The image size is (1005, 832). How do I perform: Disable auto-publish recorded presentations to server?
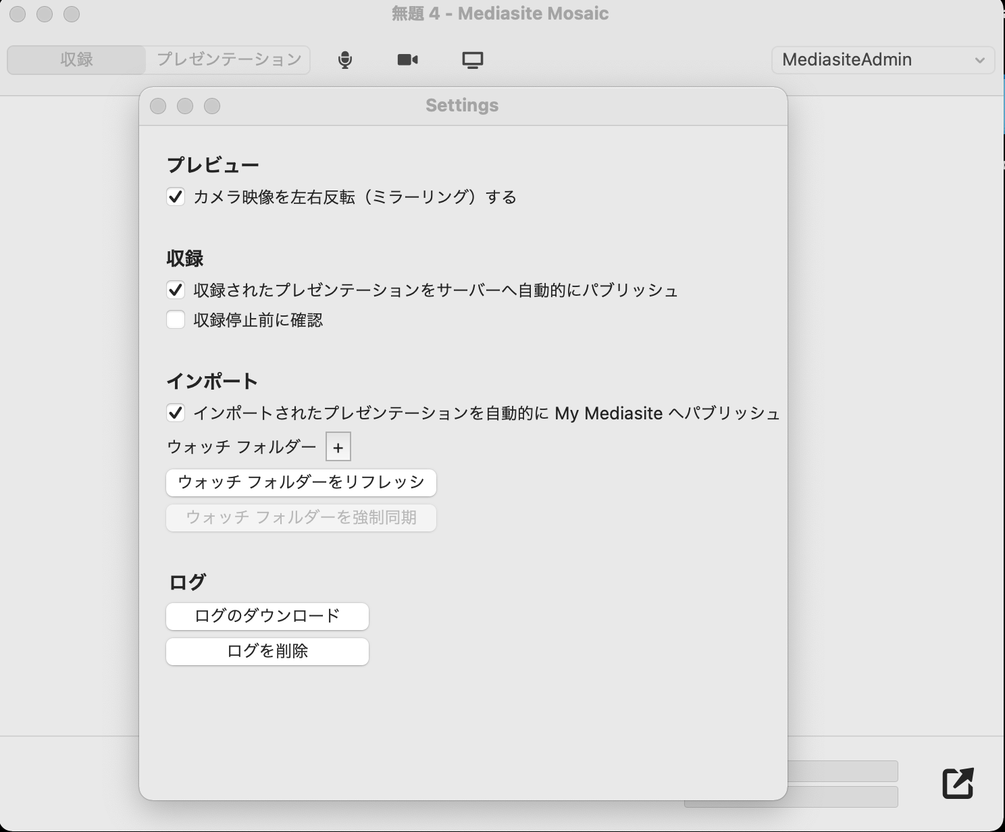click(176, 290)
